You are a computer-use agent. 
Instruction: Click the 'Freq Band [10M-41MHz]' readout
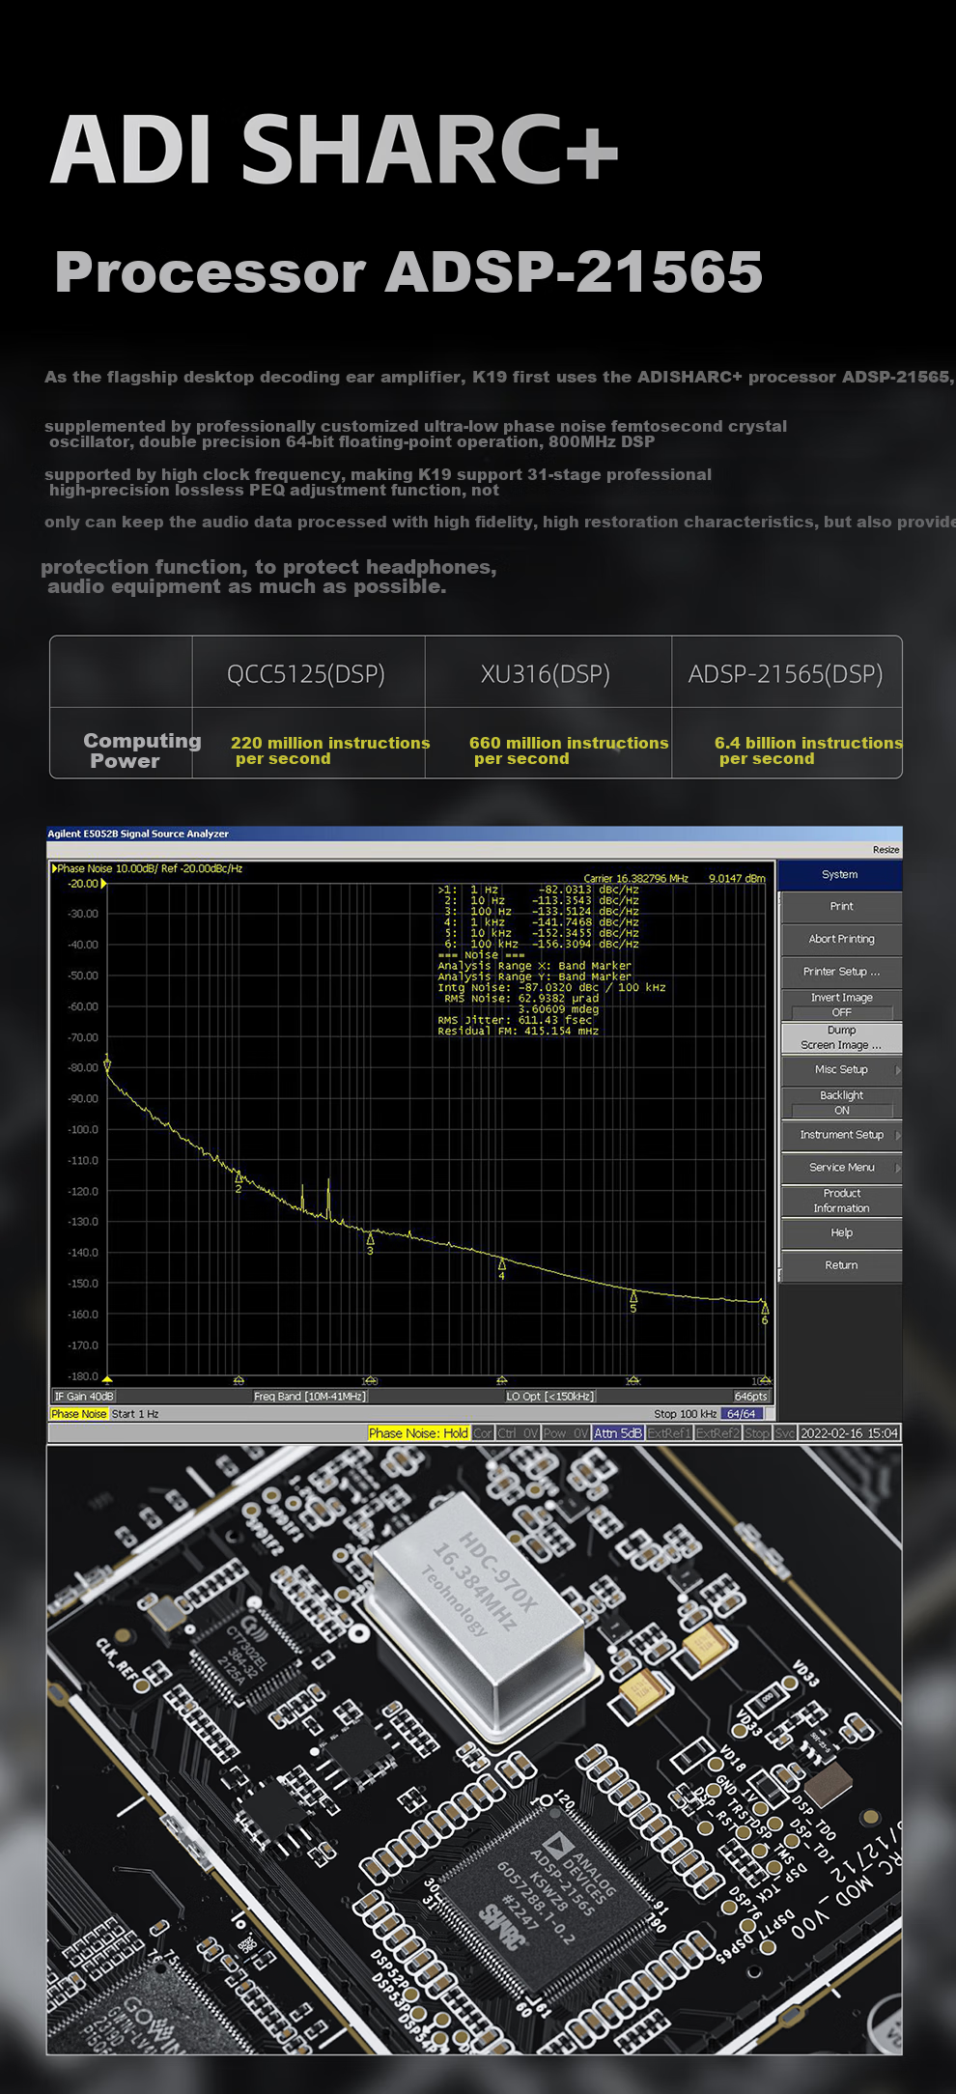click(310, 1397)
